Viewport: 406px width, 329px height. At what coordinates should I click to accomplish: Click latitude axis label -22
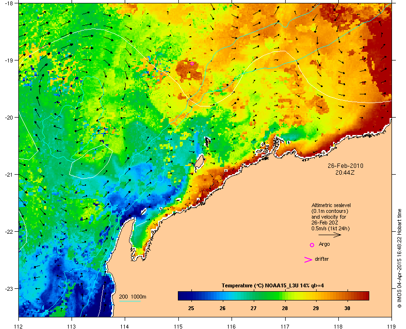coord(9,232)
